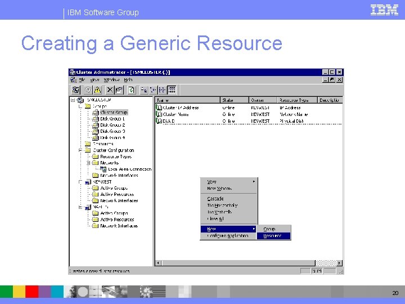Switch to list view in toolbar
The height and width of the screenshot is (304, 405).
tap(162, 90)
